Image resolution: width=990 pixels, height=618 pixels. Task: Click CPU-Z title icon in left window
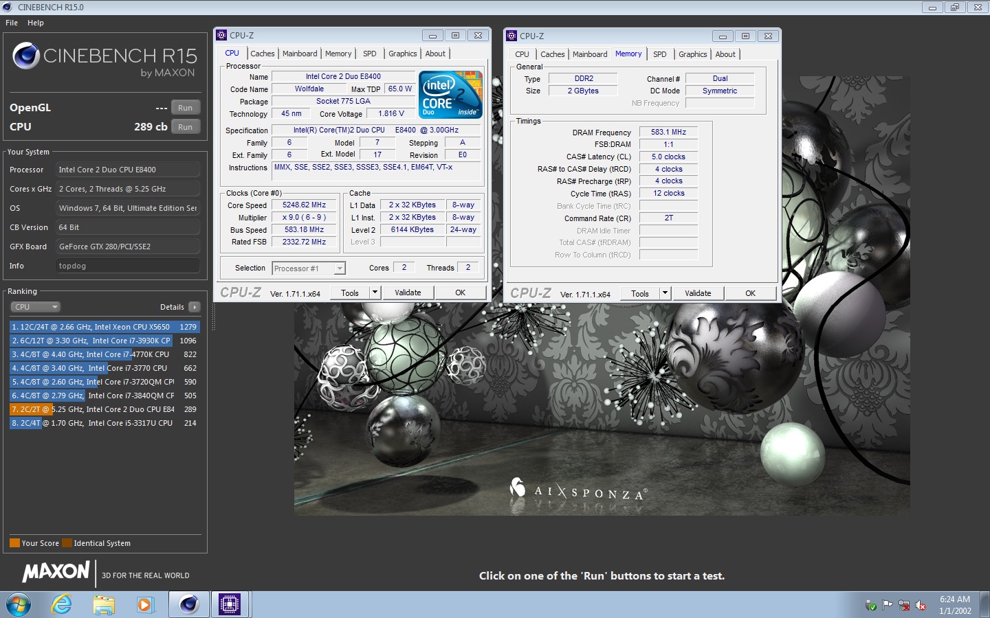(x=221, y=35)
